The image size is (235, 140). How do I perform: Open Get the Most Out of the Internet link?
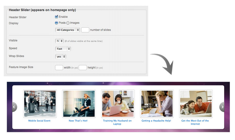pyautogui.click(x=195, y=122)
